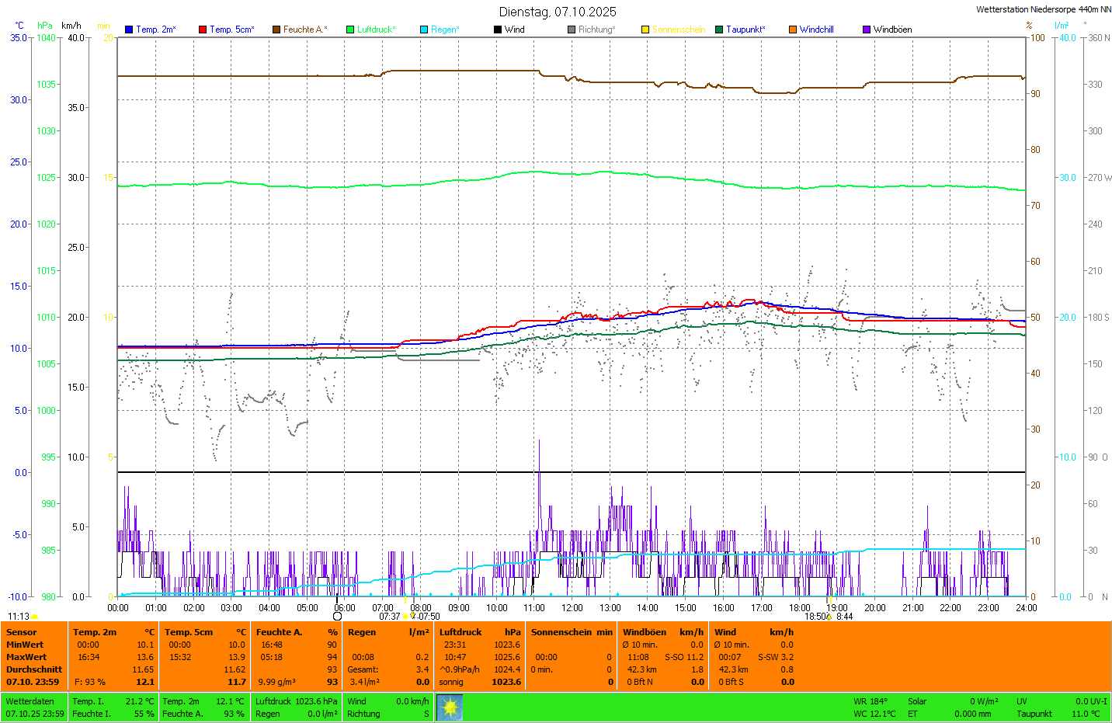The height and width of the screenshot is (723, 1112).
Task: Click the 18:50 sunset time marker
Action: [815, 617]
